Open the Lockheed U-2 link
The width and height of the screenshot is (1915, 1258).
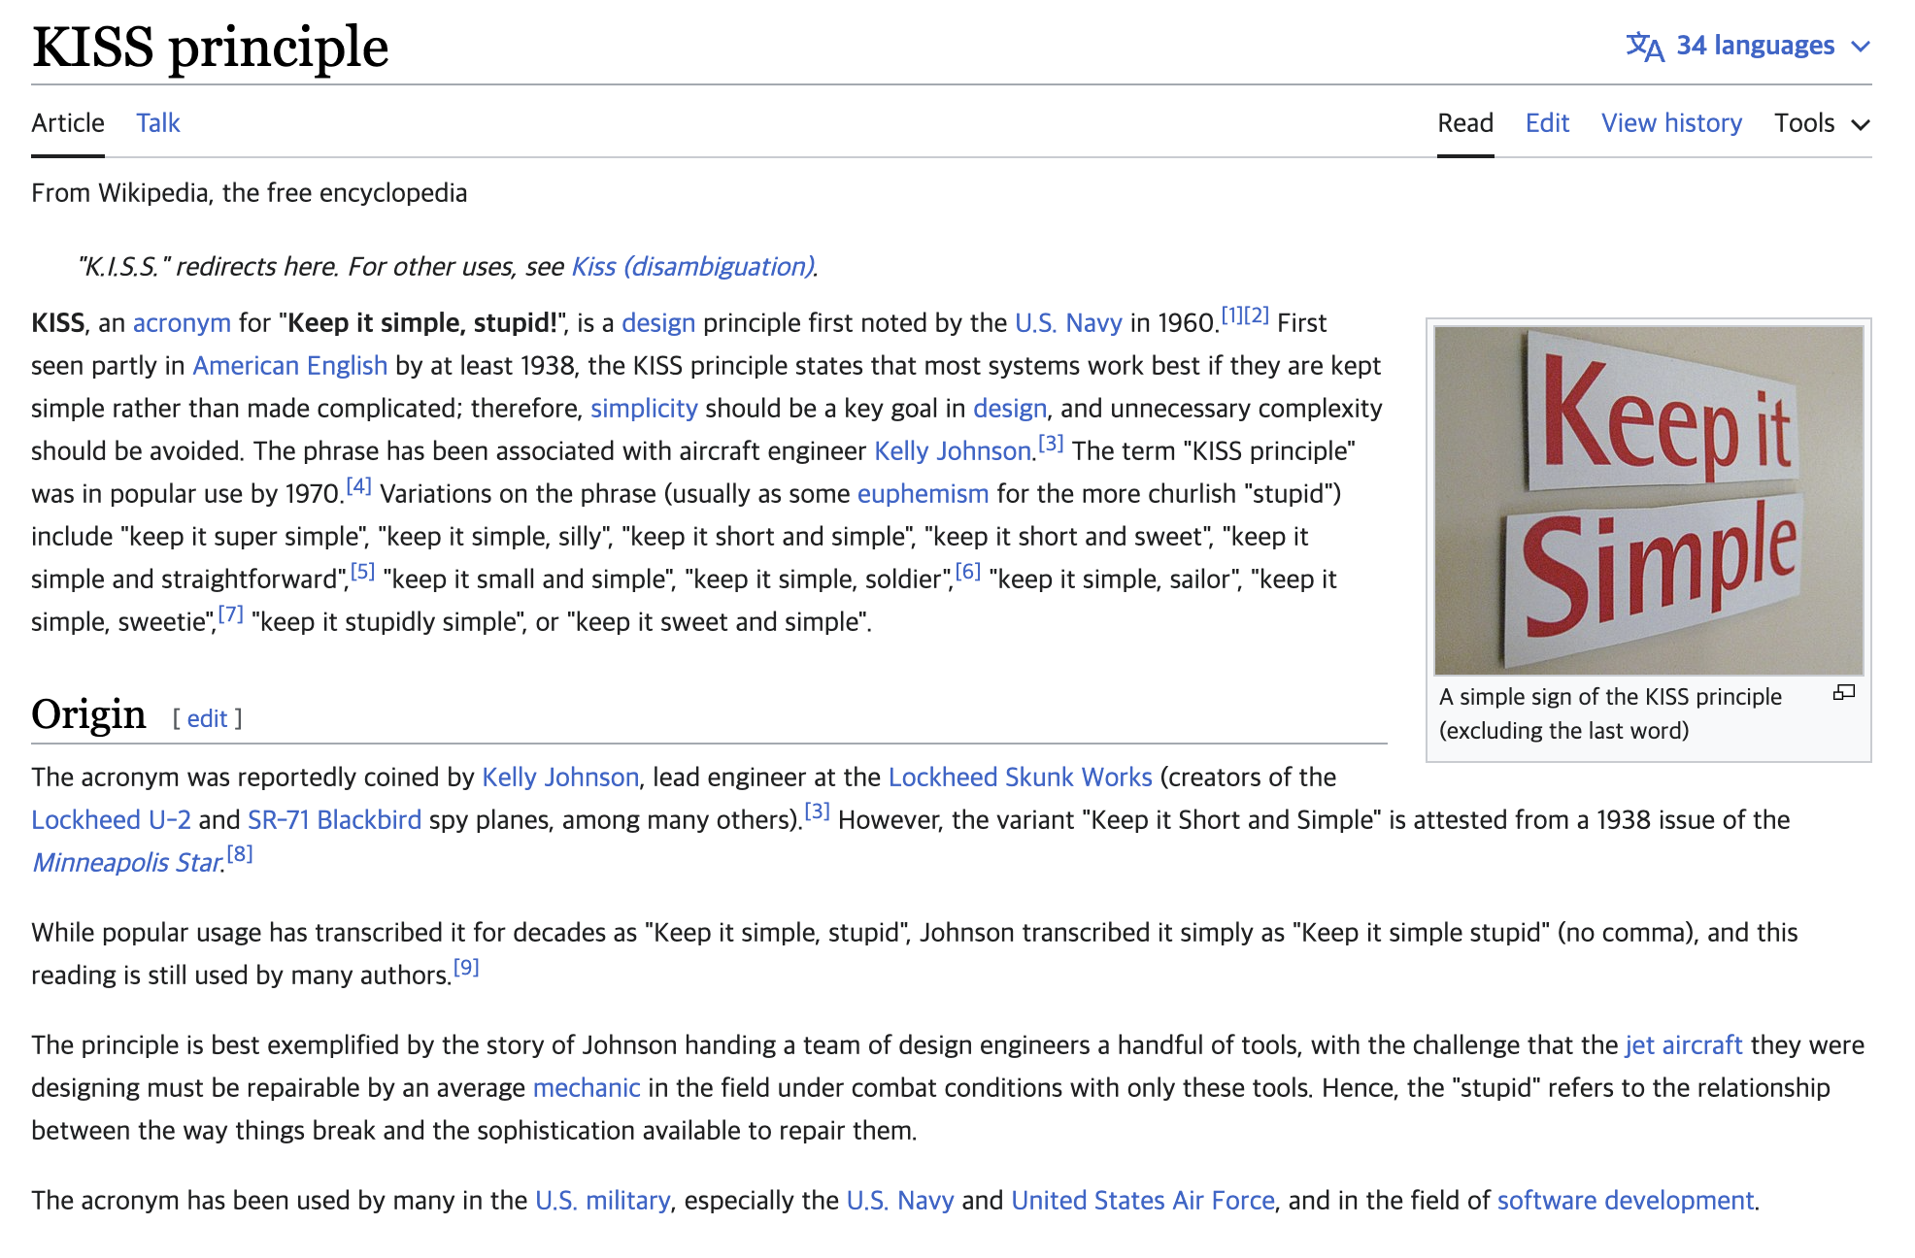111,820
